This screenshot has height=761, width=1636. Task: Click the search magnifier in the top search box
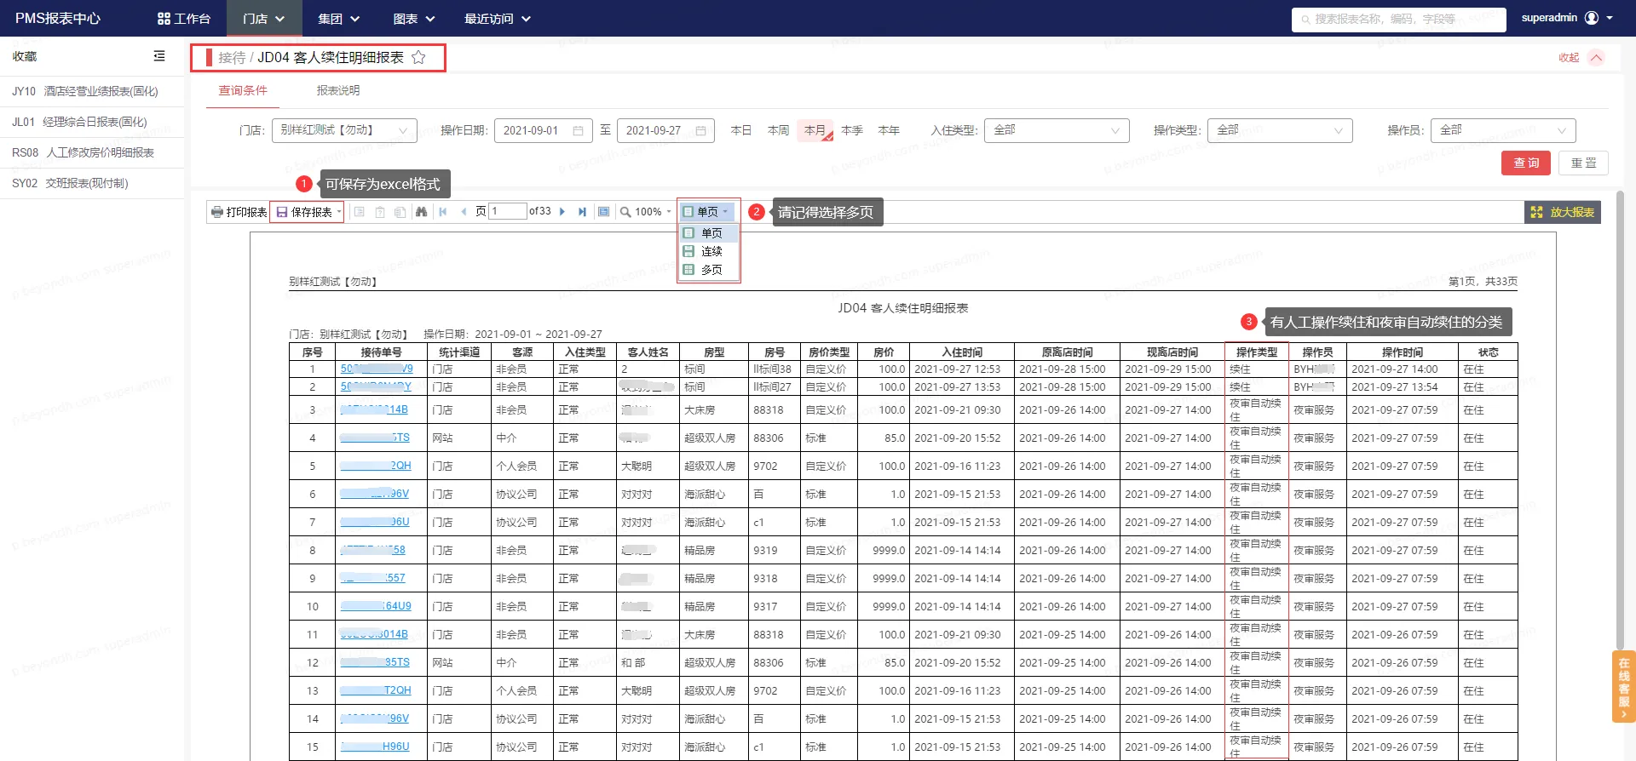point(1305,19)
